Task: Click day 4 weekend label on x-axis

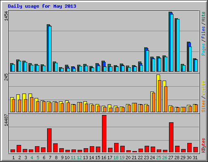Action: 32,158
